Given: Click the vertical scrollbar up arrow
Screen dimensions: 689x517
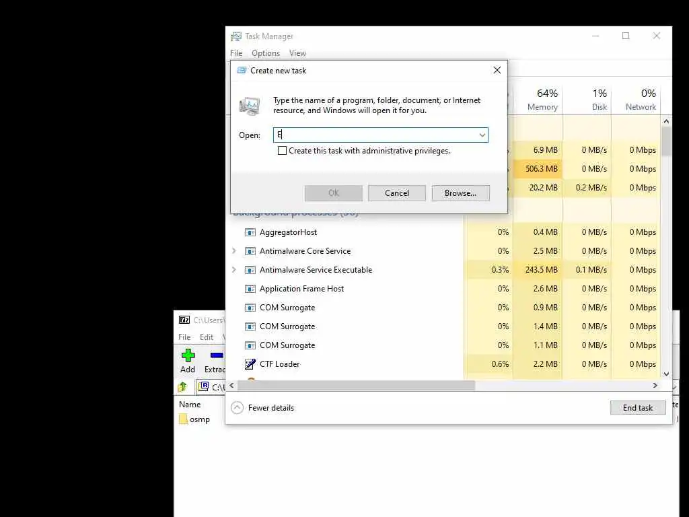Looking at the screenshot, I should [x=666, y=121].
